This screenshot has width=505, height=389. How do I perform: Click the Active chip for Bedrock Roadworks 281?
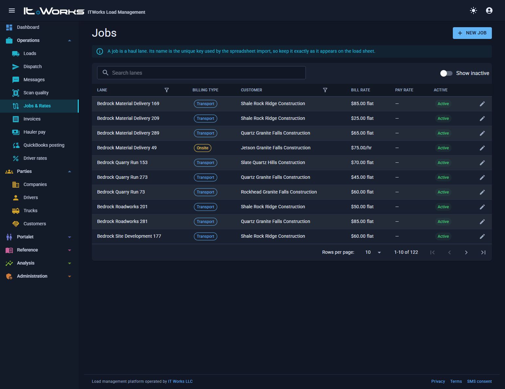[x=443, y=222]
